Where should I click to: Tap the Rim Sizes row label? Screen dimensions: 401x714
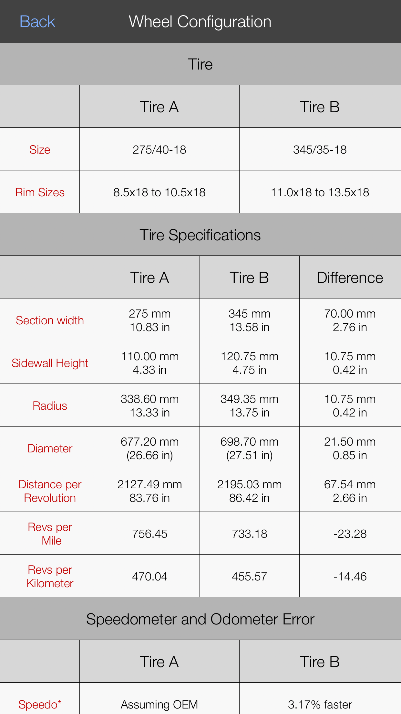pos(40,192)
